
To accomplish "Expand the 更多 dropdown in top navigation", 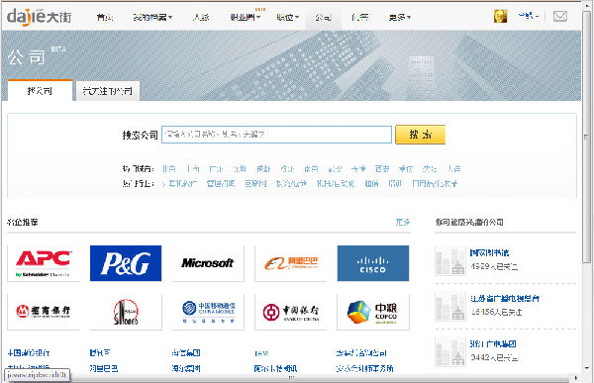I will coord(400,17).
